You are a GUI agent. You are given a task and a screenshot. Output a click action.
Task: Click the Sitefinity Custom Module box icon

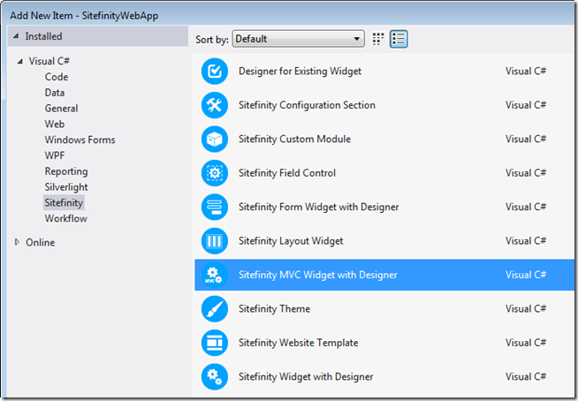click(215, 139)
